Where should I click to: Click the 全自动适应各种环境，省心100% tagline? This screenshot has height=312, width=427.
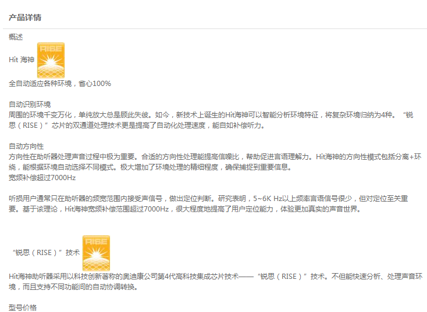tap(60, 84)
